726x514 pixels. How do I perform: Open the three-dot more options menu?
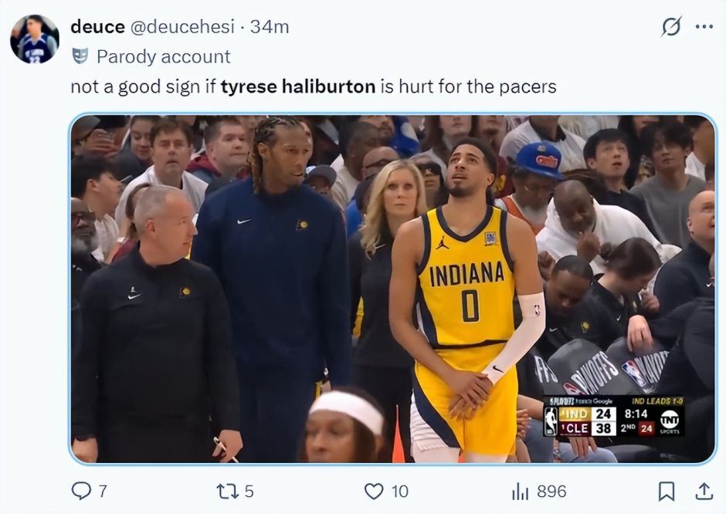(704, 27)
